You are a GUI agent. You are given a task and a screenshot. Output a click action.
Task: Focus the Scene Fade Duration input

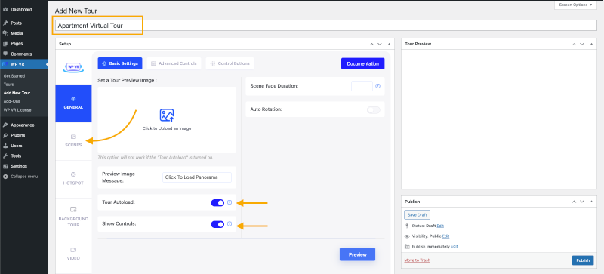362,86
